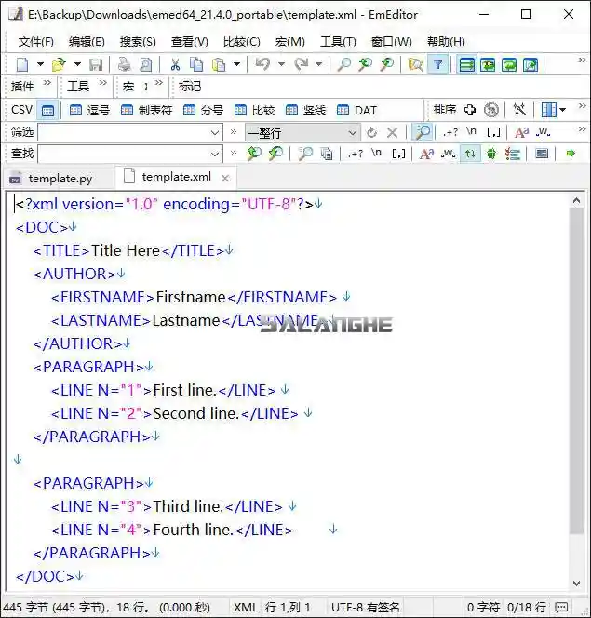
Task: Switch to 制表符 (tab) separated mode
Action: coord(146,111)
